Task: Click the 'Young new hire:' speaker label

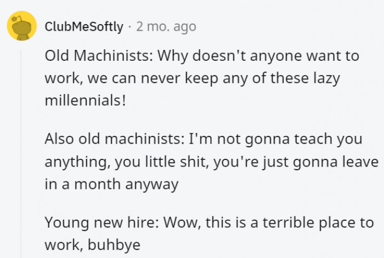Action: pyautogui.click(x=101, y=223)
